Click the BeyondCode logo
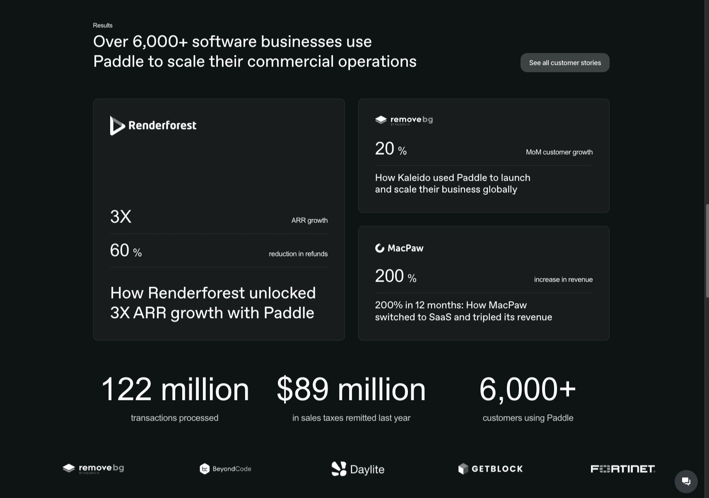This screenshot has width=709, height=498. coord(225,469)
